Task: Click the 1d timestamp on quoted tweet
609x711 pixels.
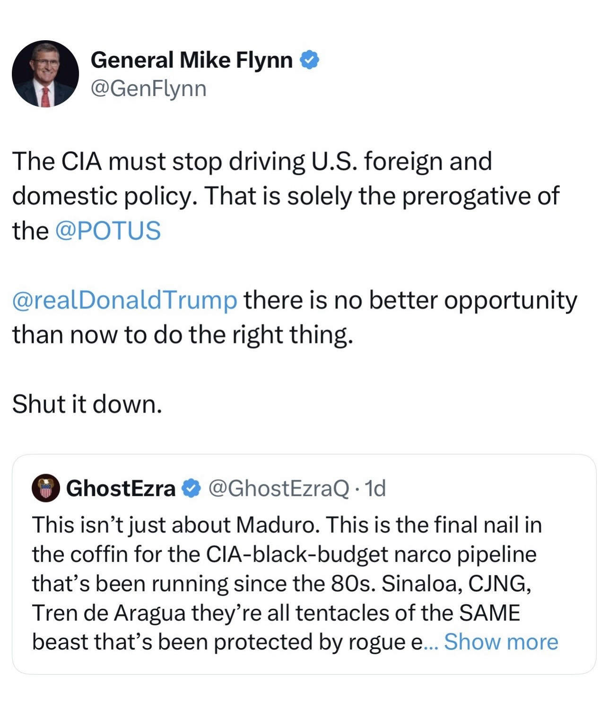Action: click(376, 488)
